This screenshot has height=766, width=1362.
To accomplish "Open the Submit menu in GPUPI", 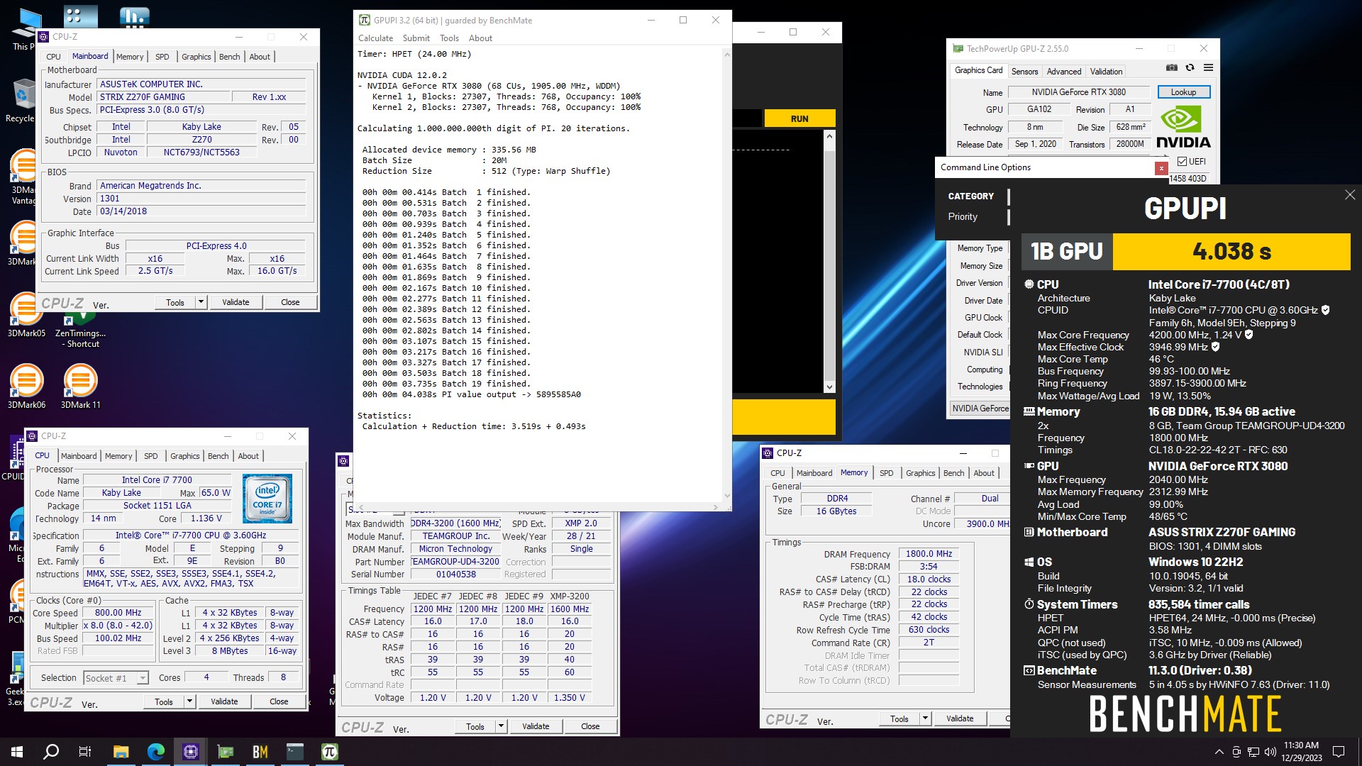I will click(x=416, y=38).
